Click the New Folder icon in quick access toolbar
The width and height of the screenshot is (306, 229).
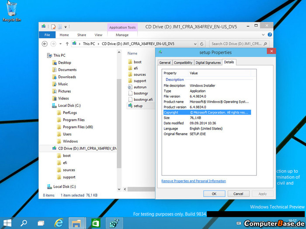click(61, 27)
